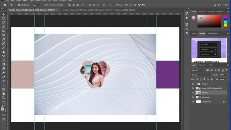Pick a color in the Color field
The width and height of the screenshot is (231, 130).
point(209,21)
